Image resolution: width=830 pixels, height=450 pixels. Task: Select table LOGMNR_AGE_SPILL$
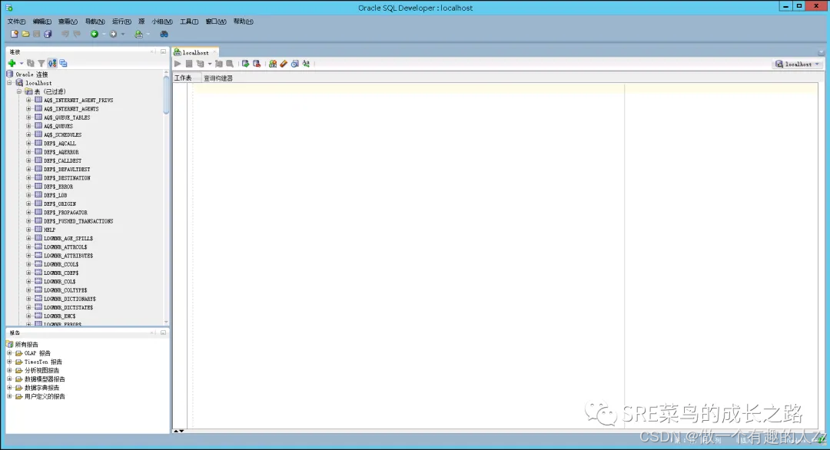pyautogui.click(x=68, y=239)
